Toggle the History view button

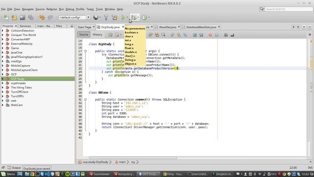(97, 34)
